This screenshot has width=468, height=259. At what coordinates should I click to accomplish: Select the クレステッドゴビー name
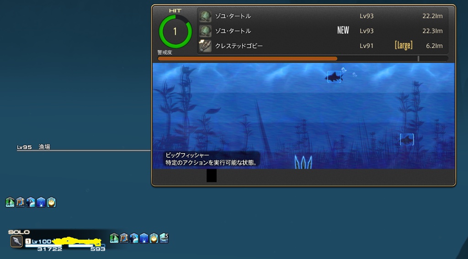[239, 46]
